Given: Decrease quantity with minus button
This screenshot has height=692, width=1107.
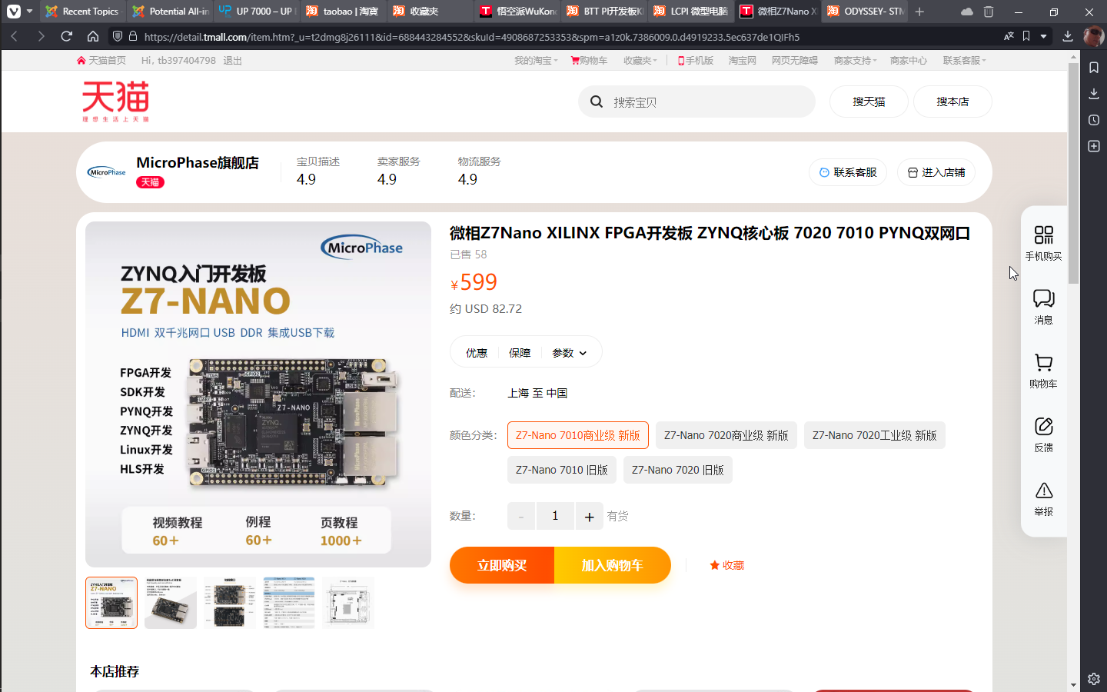Looking at the screenshot, I should click(521, 516).
